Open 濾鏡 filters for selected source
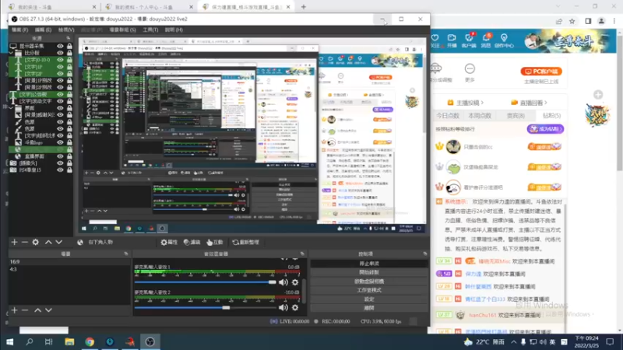Viewport: 623px width, 350px height. coord(192,242)
